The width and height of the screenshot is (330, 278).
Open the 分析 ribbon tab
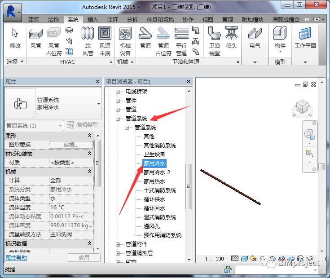(132, 20)
